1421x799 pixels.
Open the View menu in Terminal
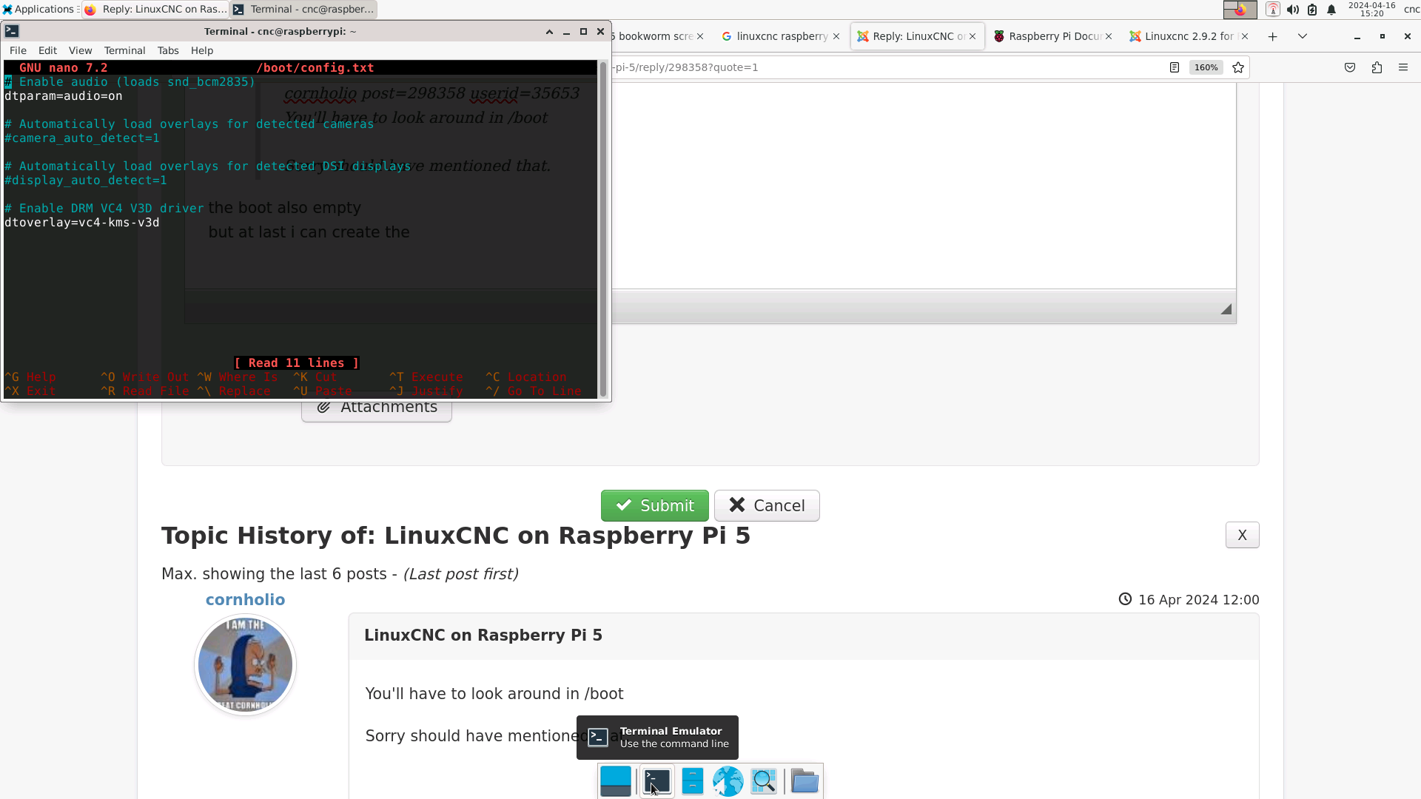(80, 50)
